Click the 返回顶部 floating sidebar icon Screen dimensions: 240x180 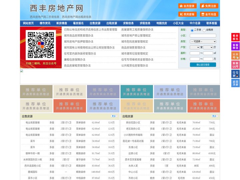pos(235,83)
